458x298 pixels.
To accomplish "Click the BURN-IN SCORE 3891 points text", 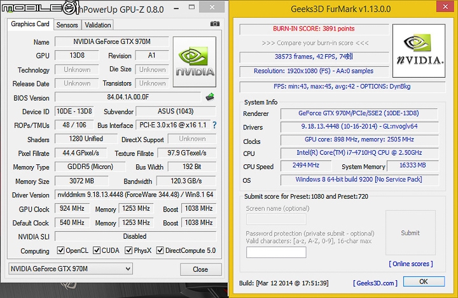I will [314, 29].
